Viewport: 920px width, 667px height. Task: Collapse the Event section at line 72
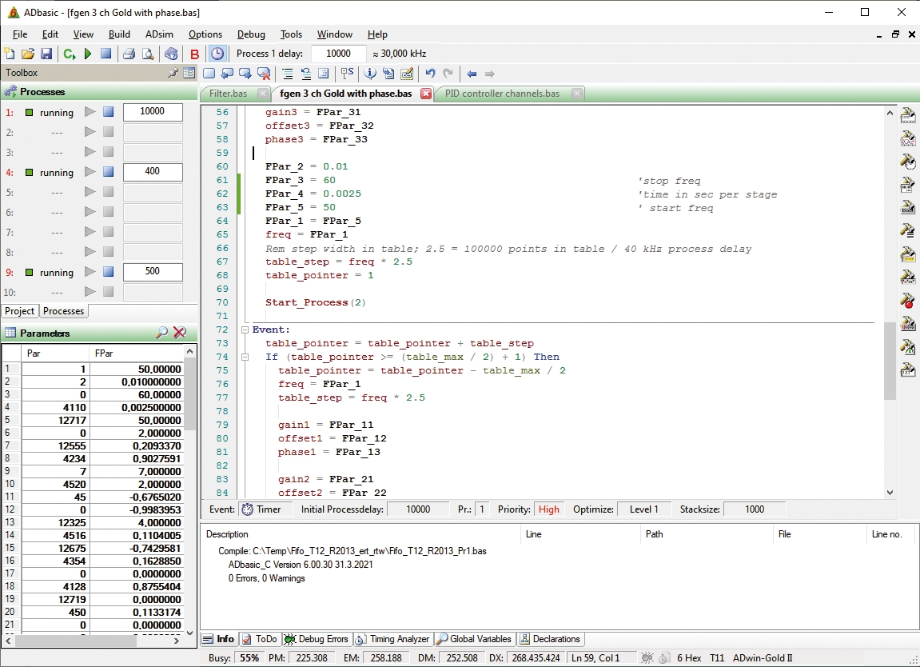click(245, 330)
